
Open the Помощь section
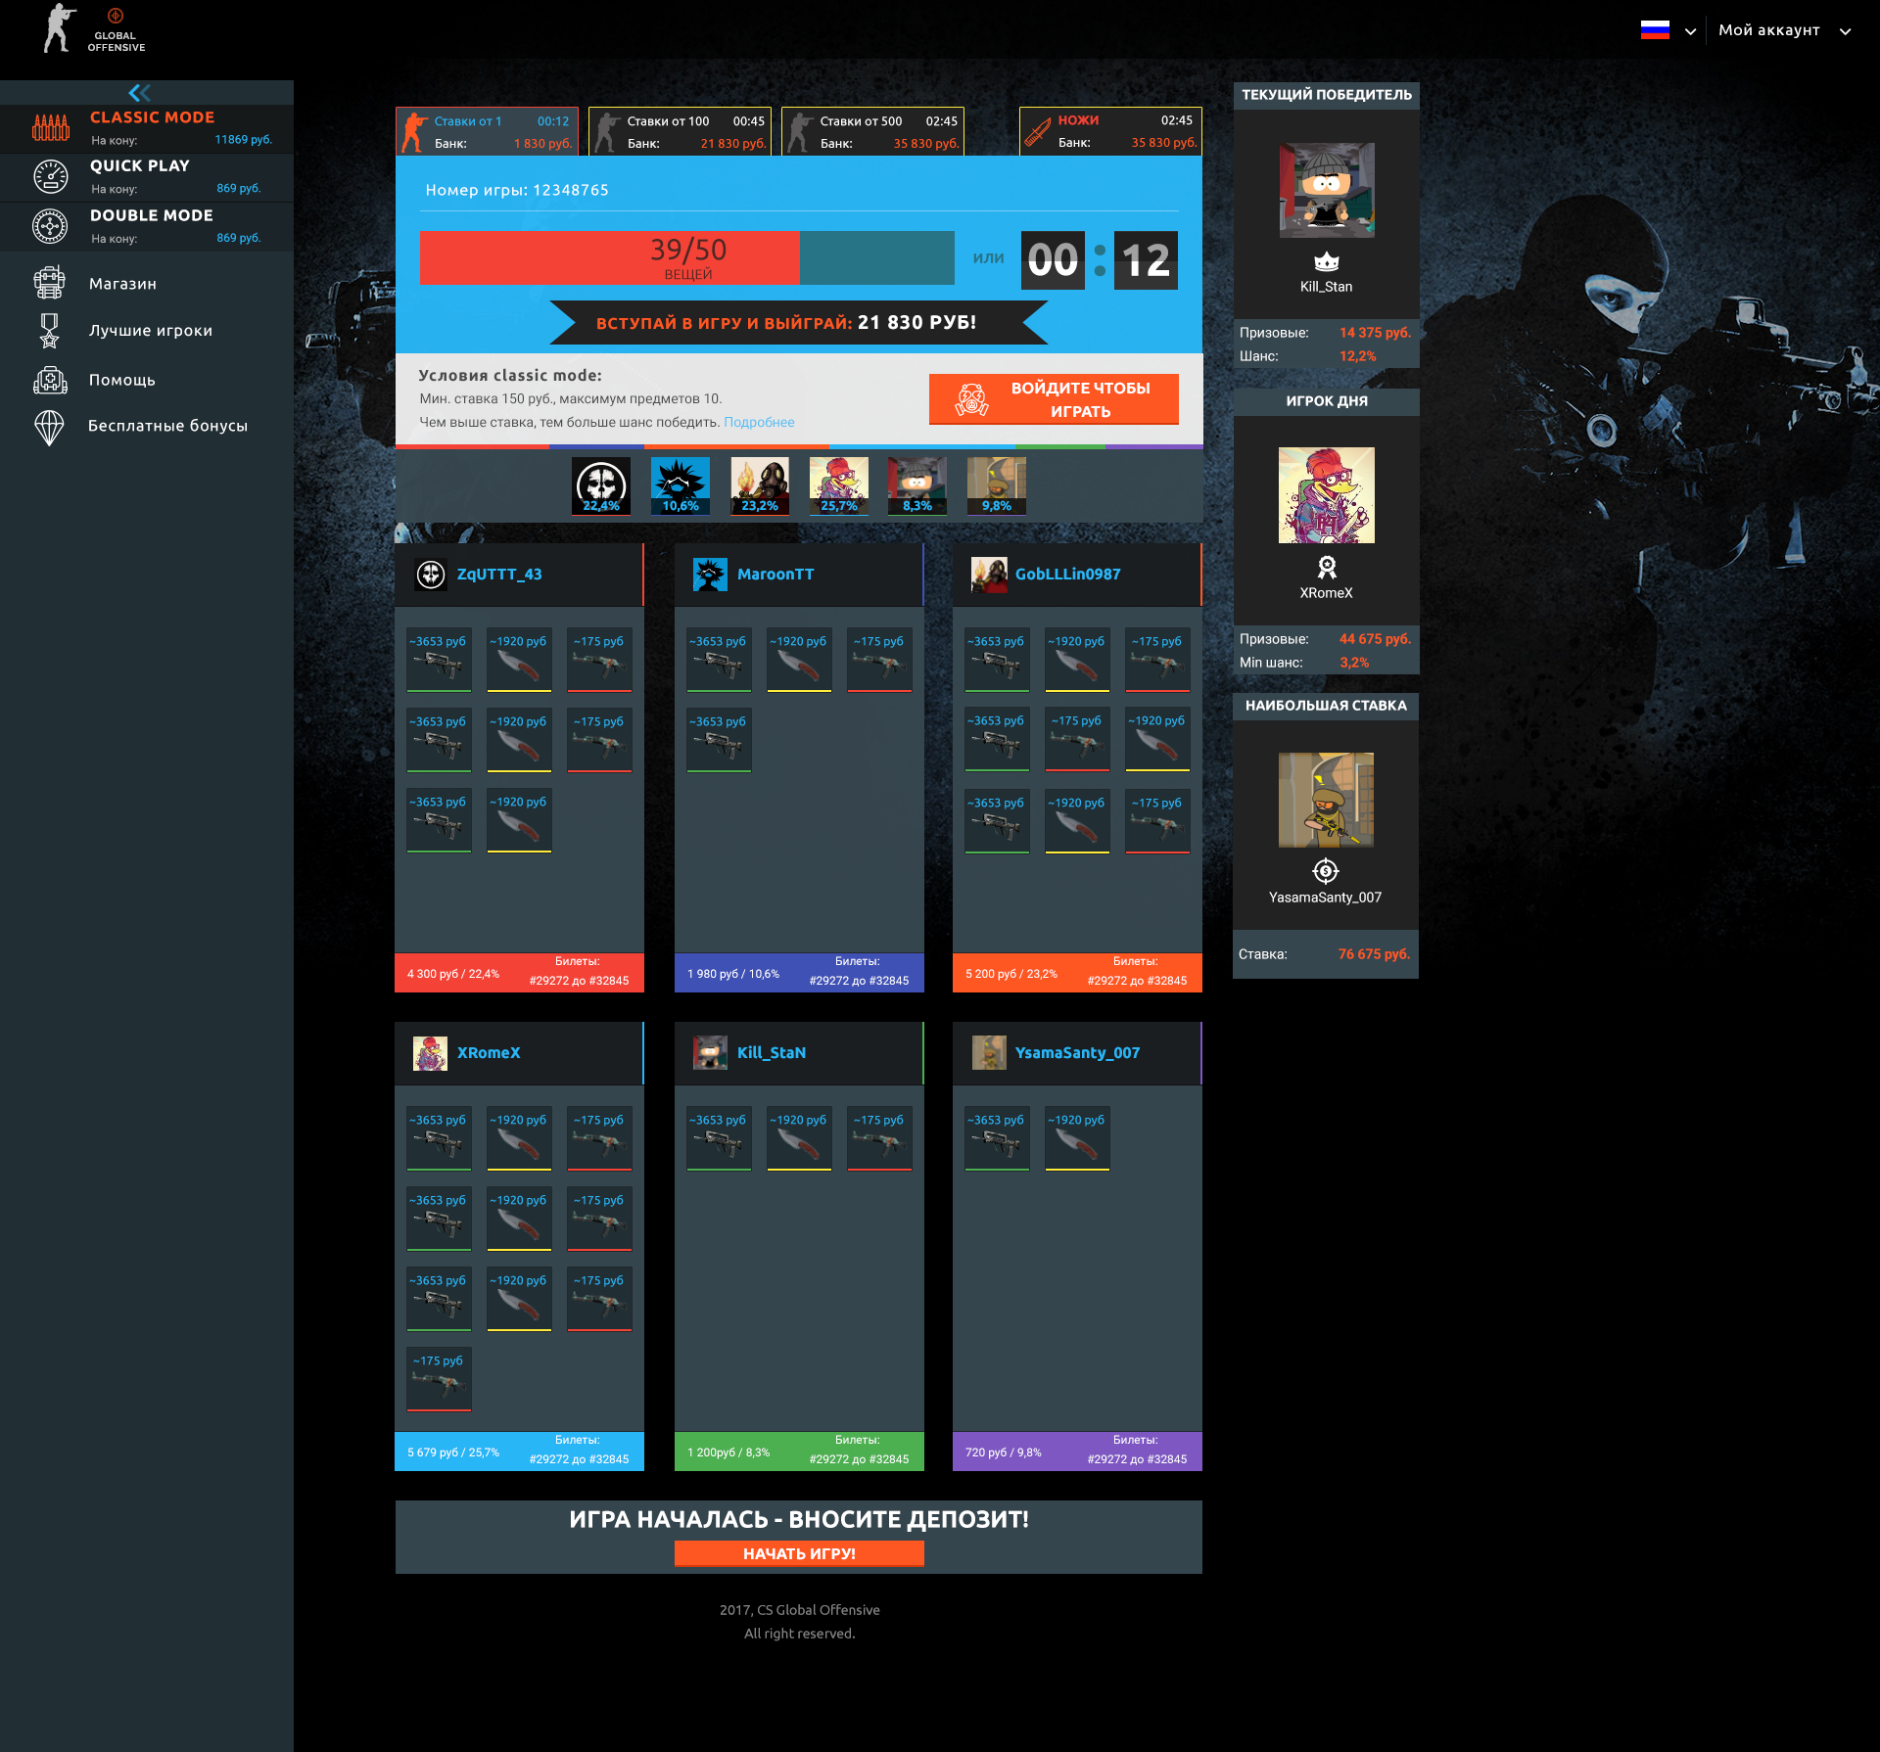click(121, 380)
